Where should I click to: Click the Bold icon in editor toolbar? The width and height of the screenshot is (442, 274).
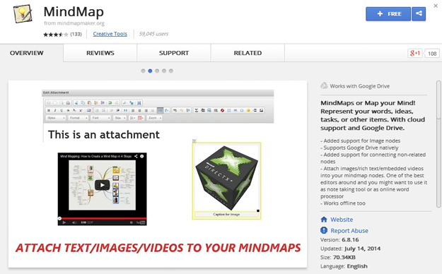tap(49, 110)
